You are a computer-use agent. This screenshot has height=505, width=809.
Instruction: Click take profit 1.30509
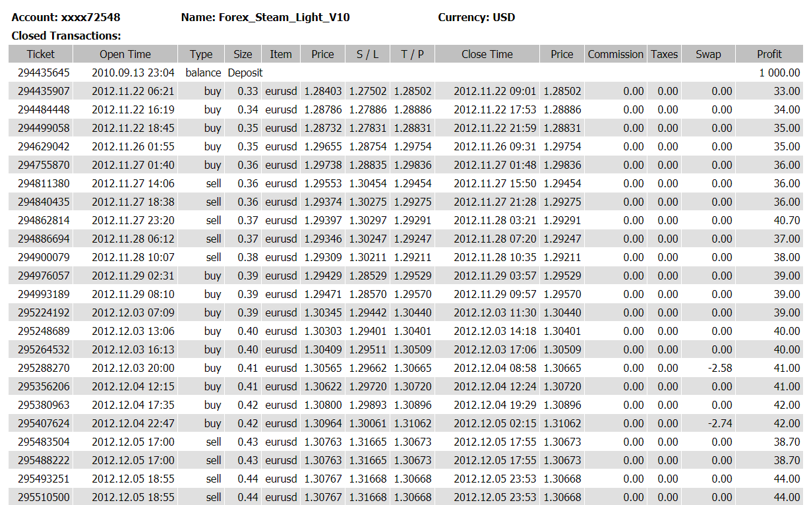[x=413, y=349]
